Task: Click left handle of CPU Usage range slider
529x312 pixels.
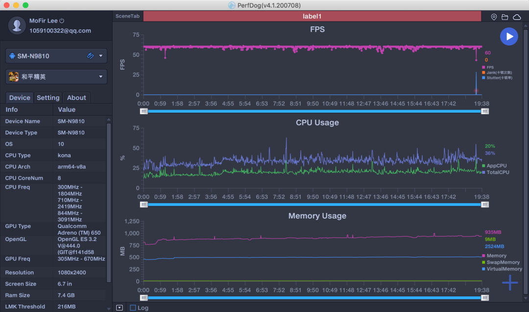Action: (144, 204)
